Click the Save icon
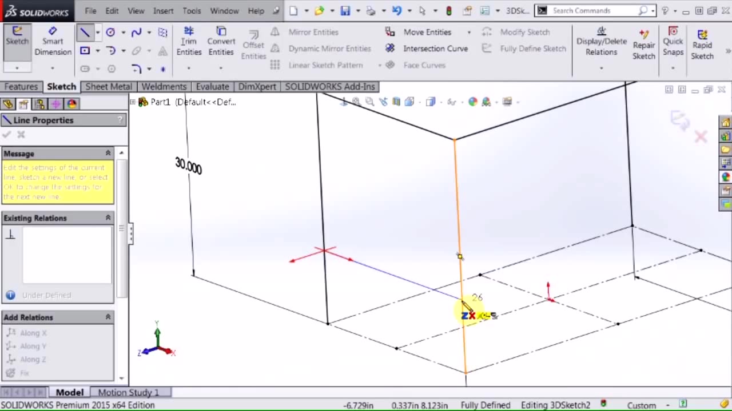 345,10
